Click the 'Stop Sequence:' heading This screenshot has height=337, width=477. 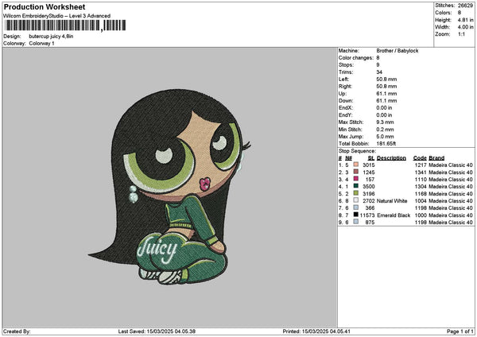[x=357, y=151]
